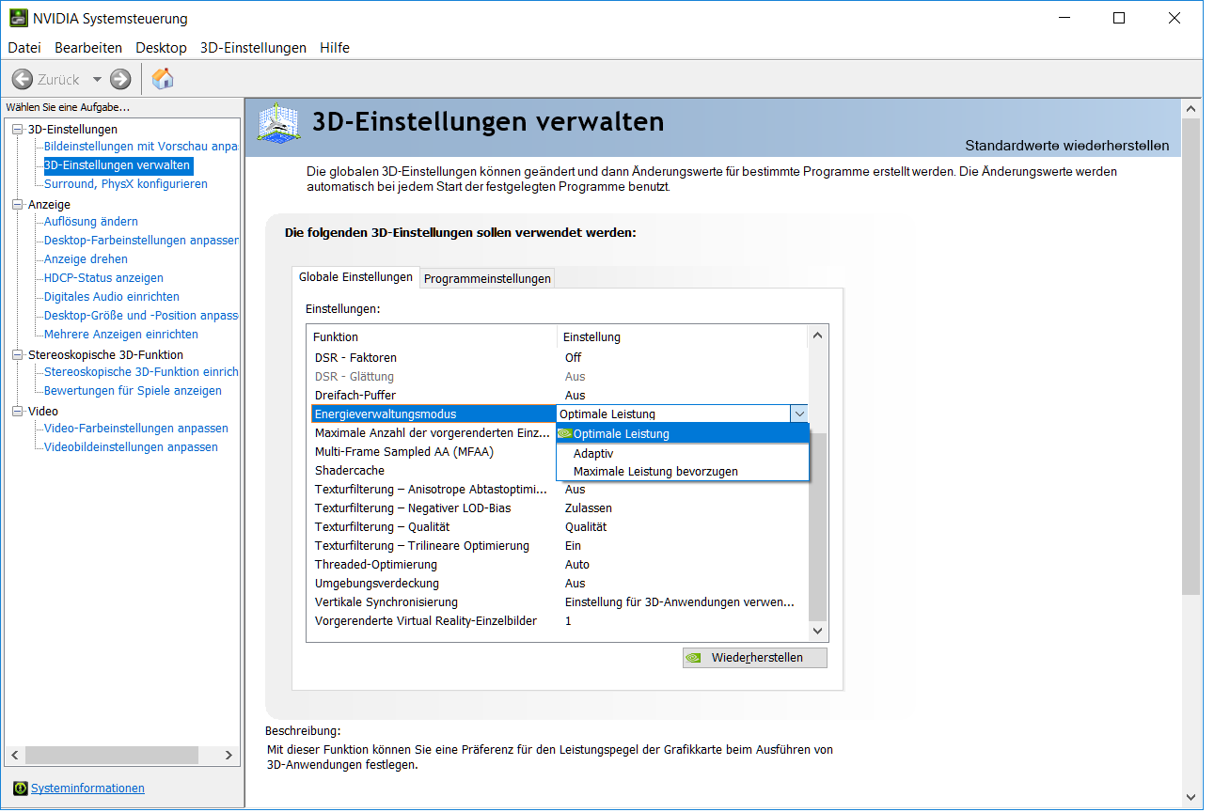1214x812 pixels.
Task: Select Texturfilterung – Qualität row
Action: click(559, 526)
